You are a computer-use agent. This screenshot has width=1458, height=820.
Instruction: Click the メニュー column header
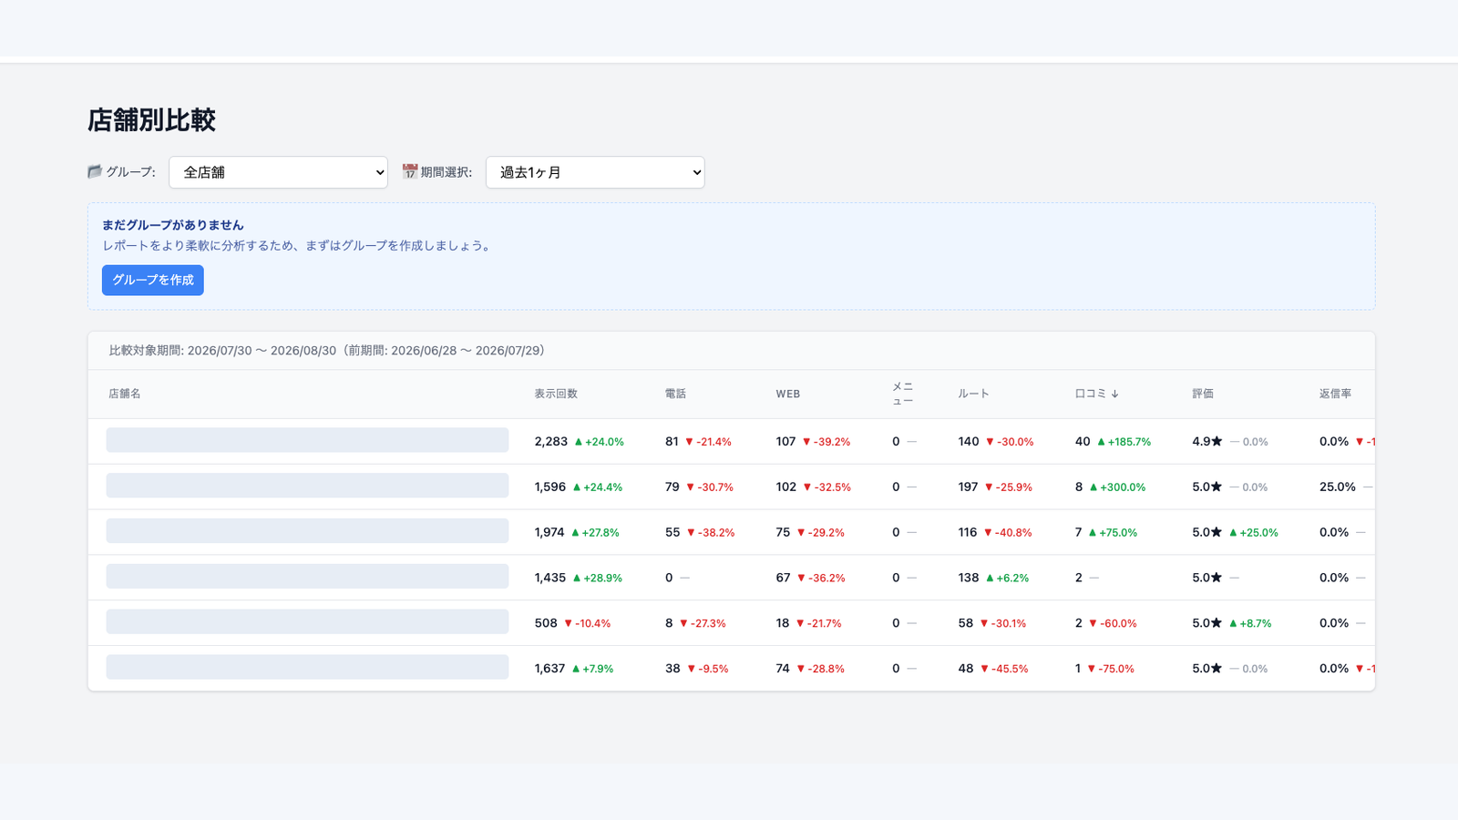coord(902,394)
